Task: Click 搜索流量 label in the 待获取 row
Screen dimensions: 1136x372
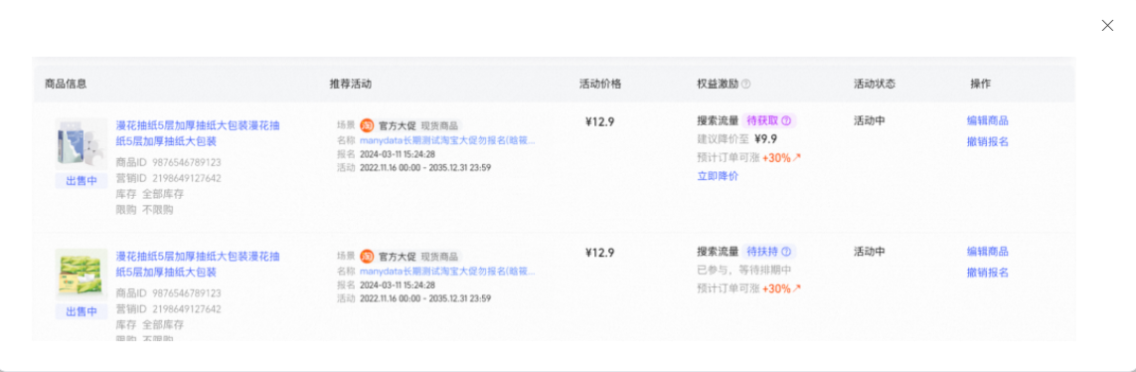Action: [718, 120]
